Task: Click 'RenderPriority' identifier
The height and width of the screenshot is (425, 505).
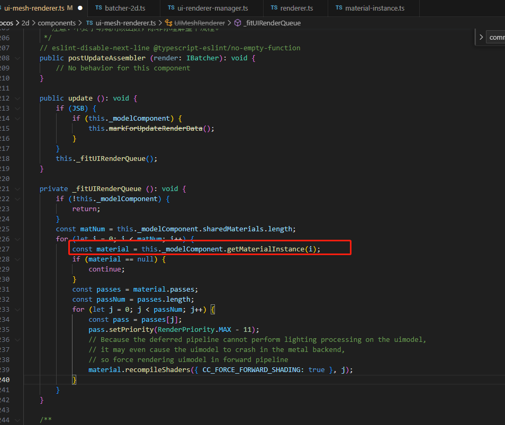Action: 186,330
